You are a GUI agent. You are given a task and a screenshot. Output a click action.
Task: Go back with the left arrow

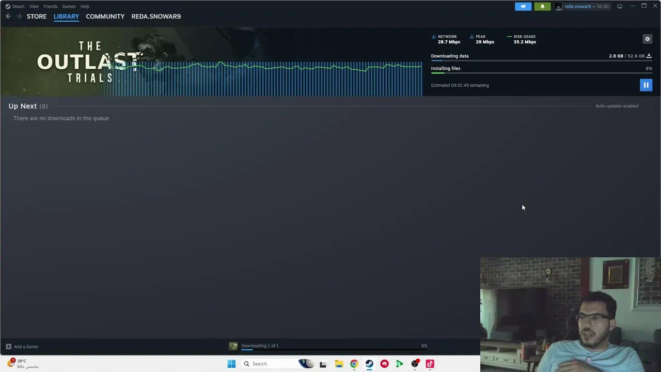click(x=8, y=17)
